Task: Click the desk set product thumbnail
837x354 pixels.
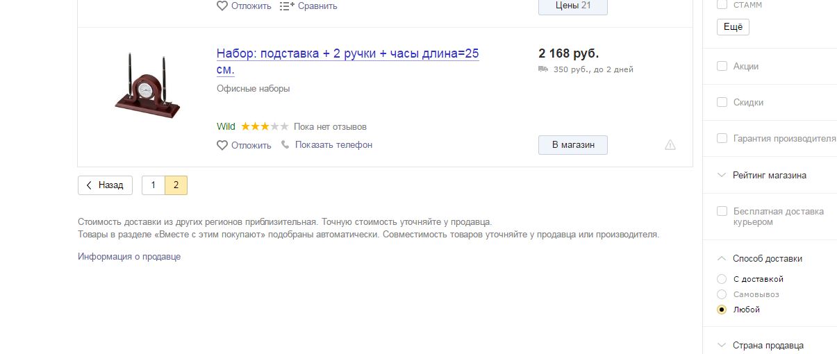Action: pos(147,85)
